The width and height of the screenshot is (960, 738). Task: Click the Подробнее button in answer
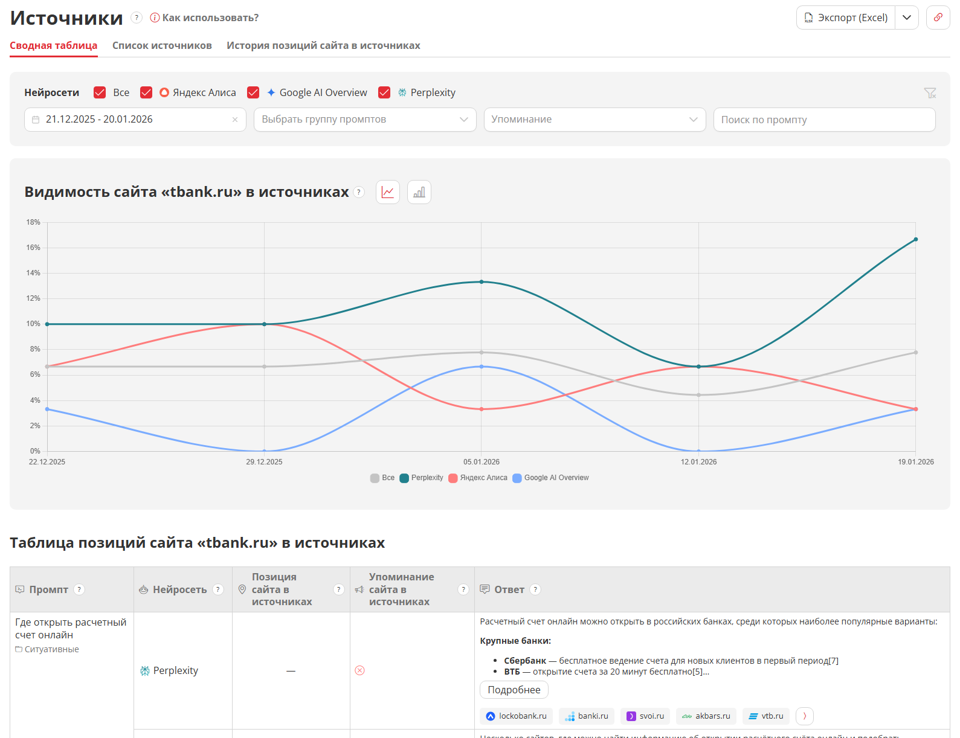tap(514, 690)
